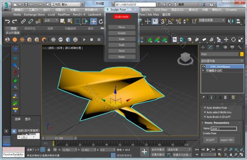Image resolution: width=247 pixels, height=160 pixels.
Task: Toggle the 3D Snaps icon
Action: 163,21
